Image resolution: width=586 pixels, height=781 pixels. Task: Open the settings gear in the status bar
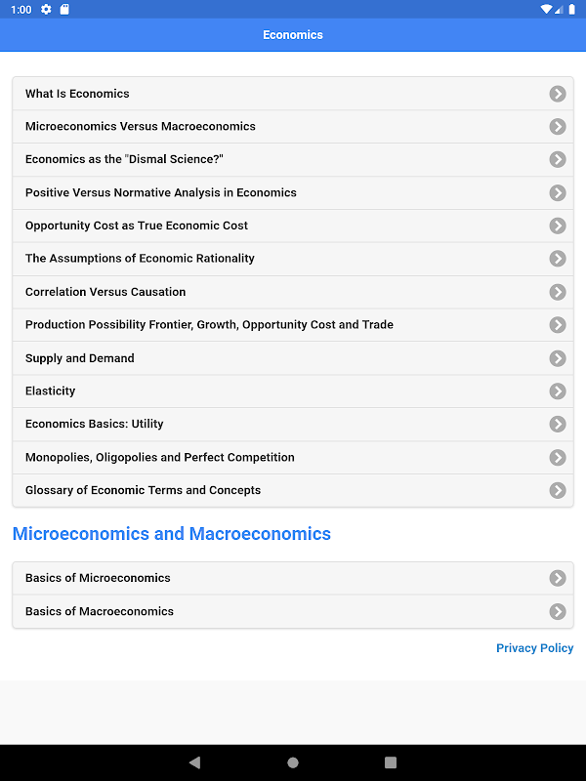pyautogui.click(x=46, y=10)
